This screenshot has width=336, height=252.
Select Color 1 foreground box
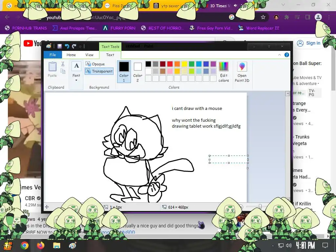tap(124, 72)
